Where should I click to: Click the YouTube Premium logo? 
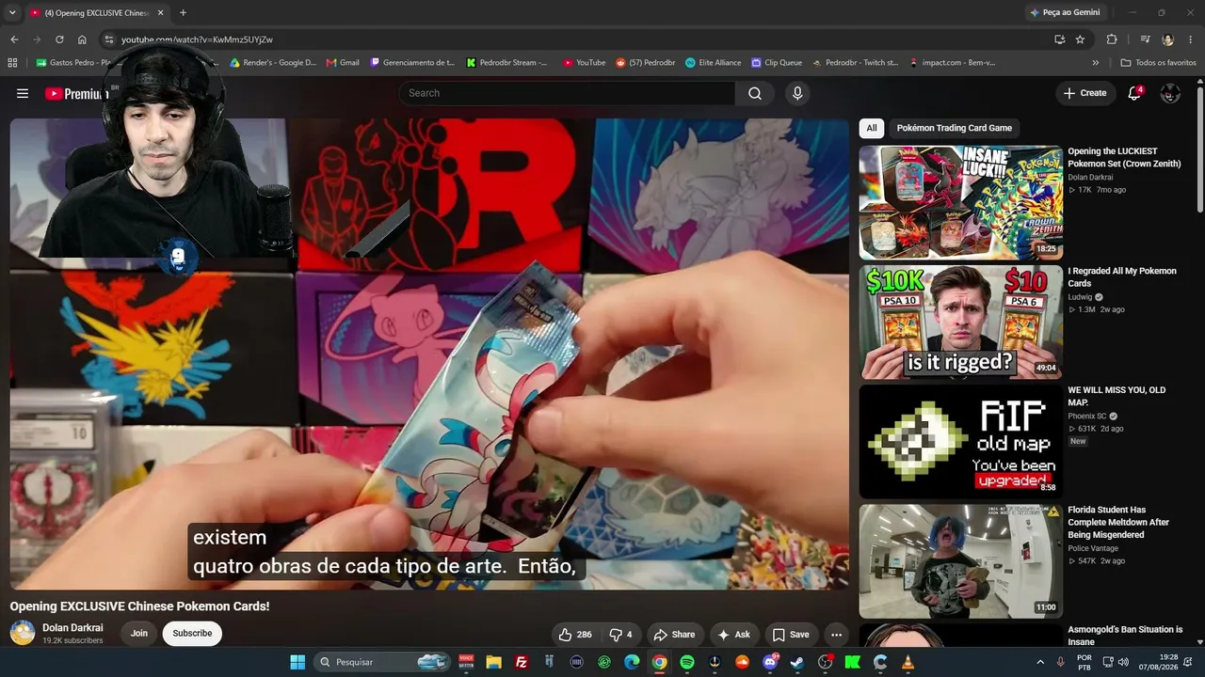[76, 93]
